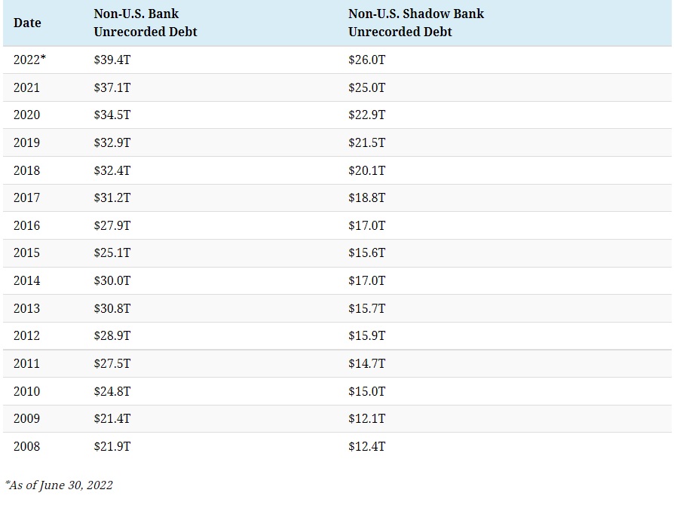Click the Non-U.S. Shadow Bank Unrecorded Debt header
Viewport: 674px width, 505px height.
(415, 23)
